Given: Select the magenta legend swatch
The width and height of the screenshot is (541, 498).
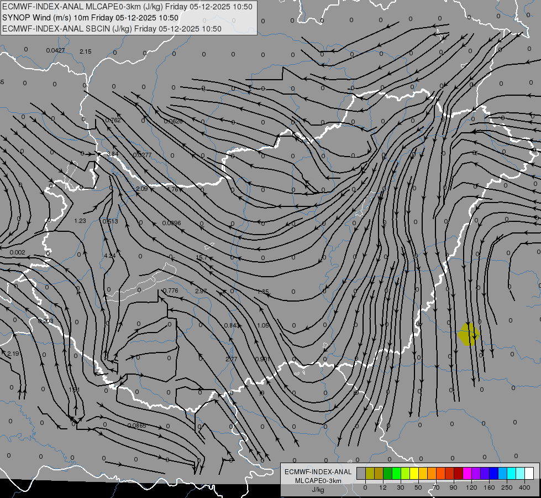Looking at the screenshot, I should (x=468, y=474).
